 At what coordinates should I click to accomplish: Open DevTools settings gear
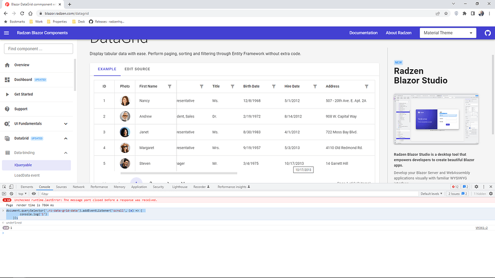[476, 187]
